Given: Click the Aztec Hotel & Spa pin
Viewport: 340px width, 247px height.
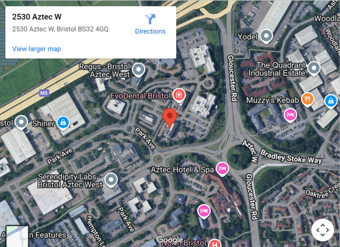Looking at the screenshot, I should click(x=222, y=169).
